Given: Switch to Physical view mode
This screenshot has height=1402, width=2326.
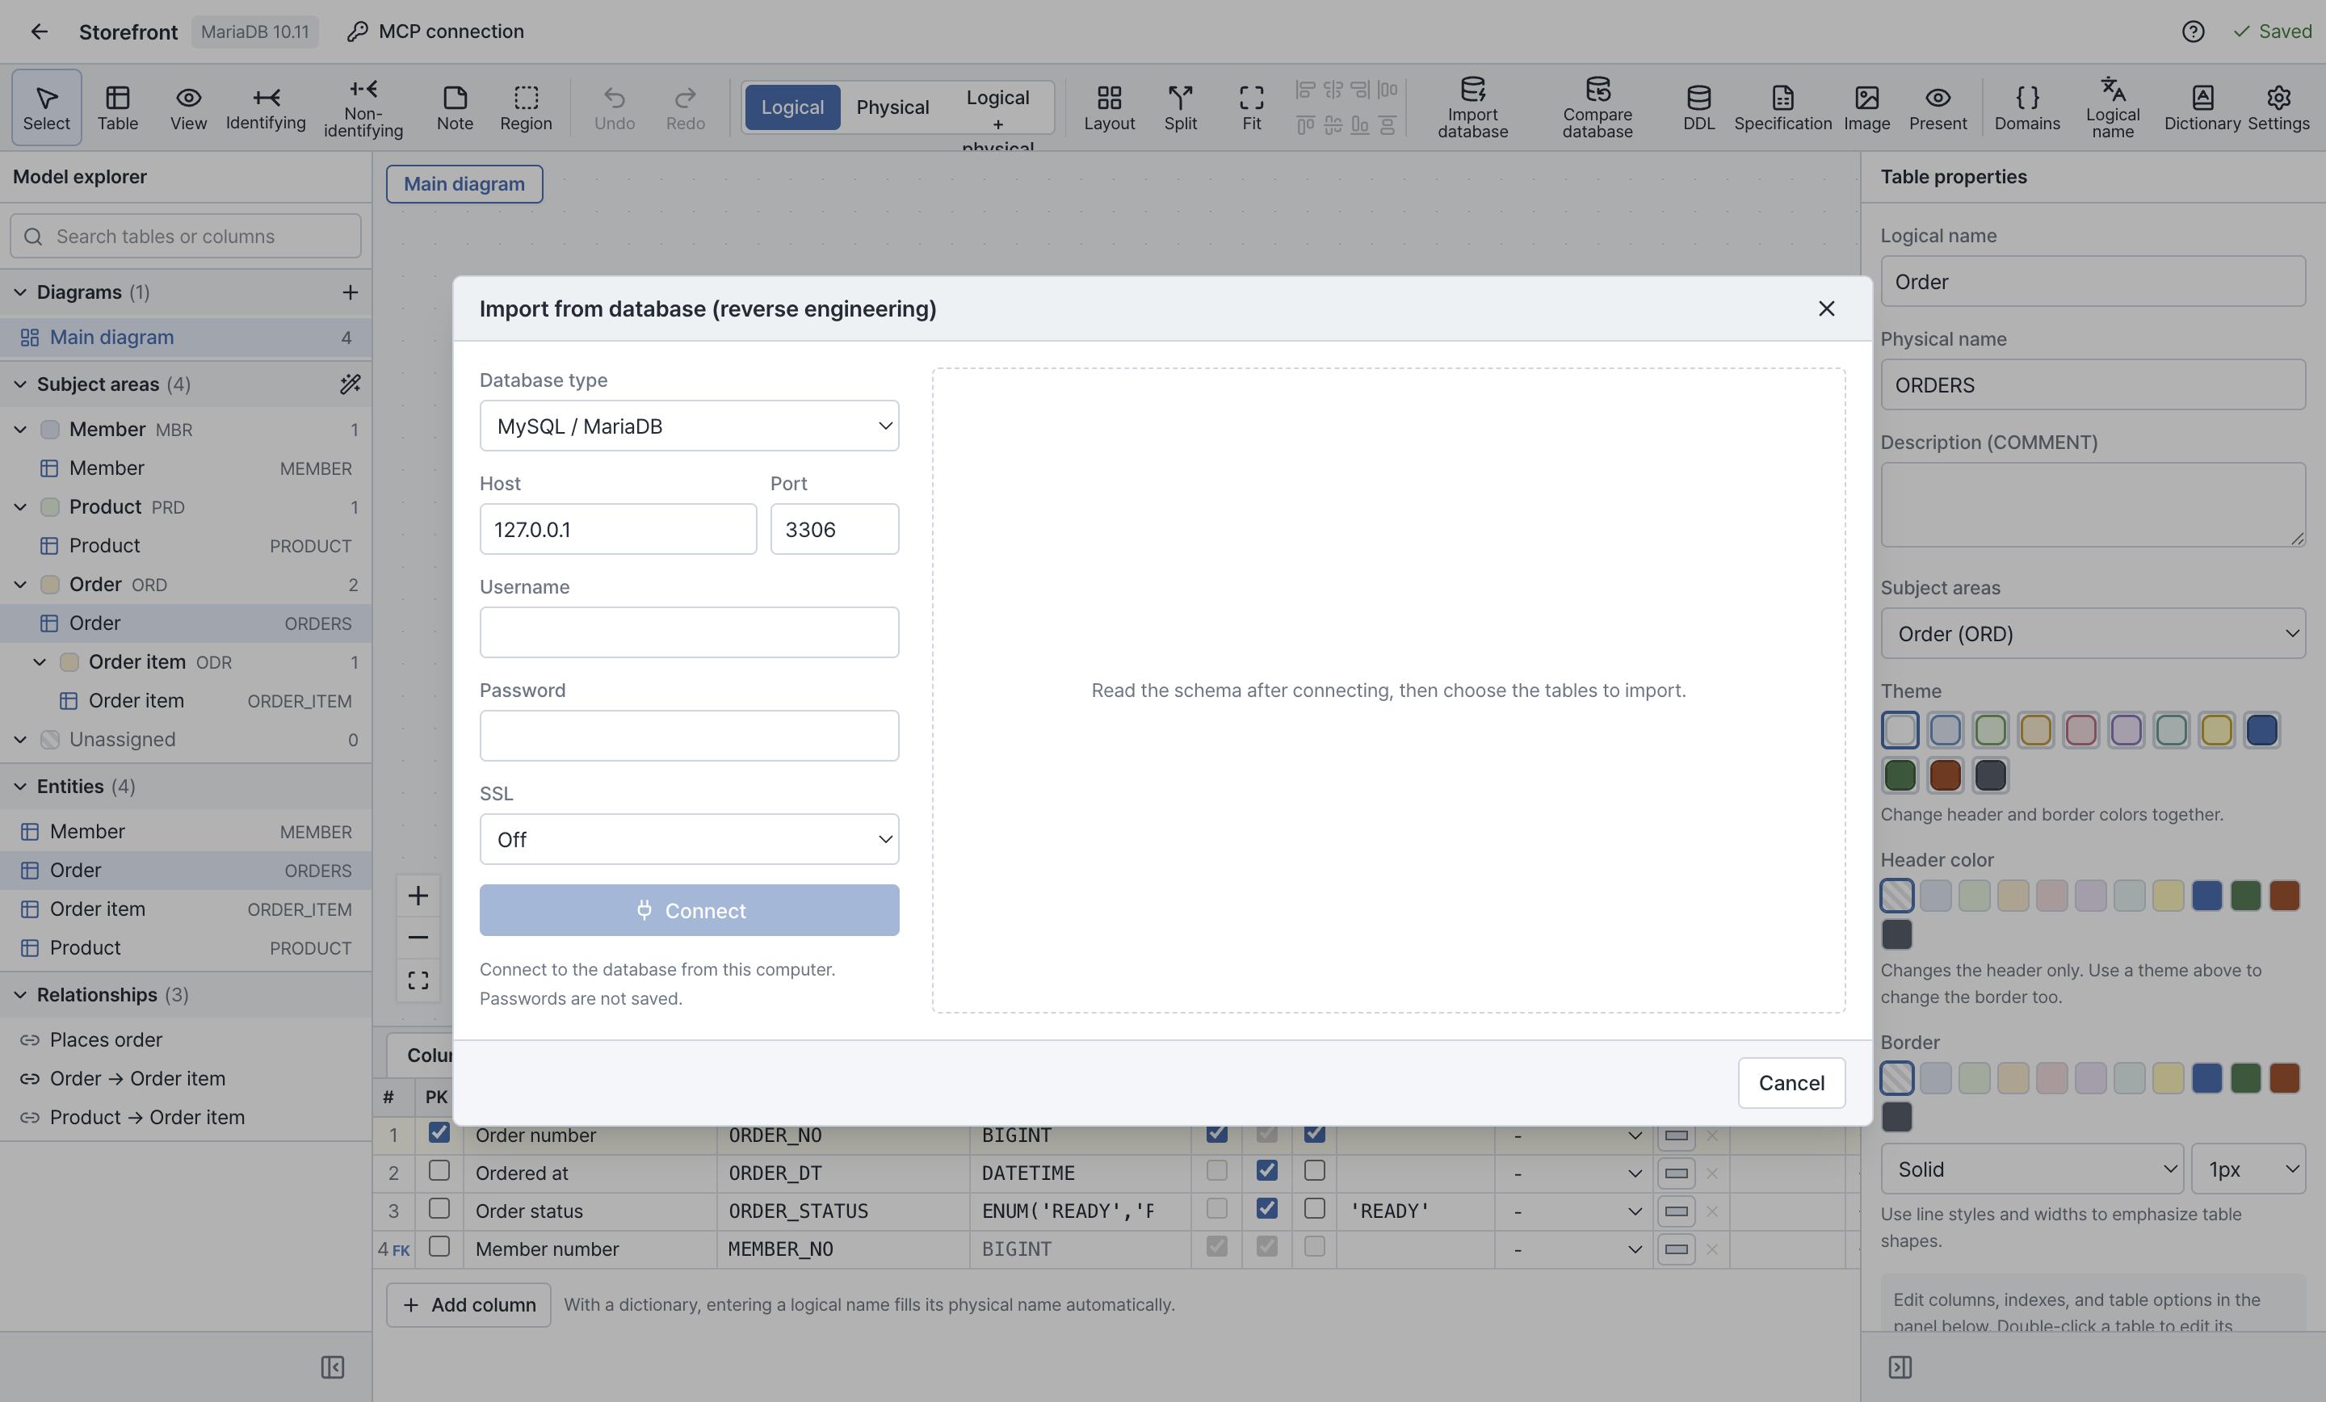Looking at the screenshot, I should point(892,107).
